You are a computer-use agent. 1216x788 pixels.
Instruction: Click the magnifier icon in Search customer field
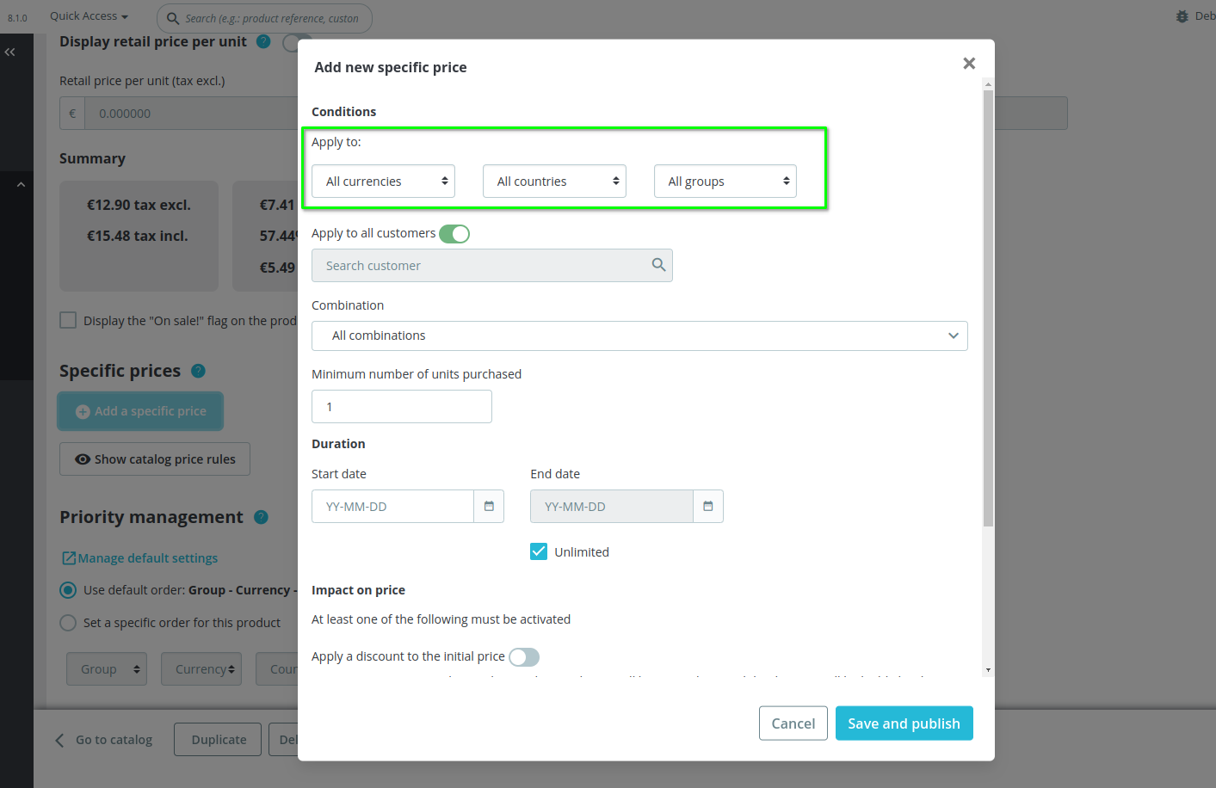pyautogui.click(x=658, y=265)
